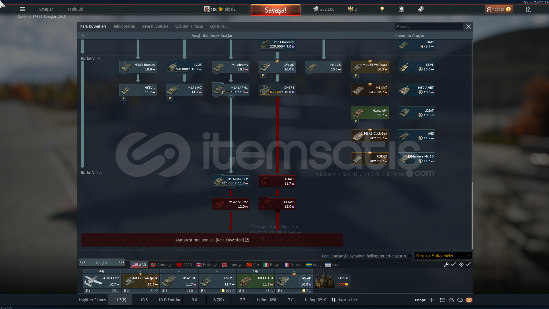Select premium AGS tank
Viewport: 549px width, 309px height.
coord(417,136)
